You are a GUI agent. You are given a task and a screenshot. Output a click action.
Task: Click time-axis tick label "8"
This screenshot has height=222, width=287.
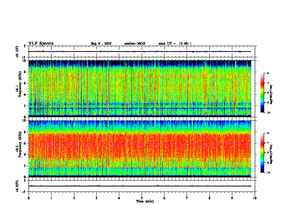(209, 198)
